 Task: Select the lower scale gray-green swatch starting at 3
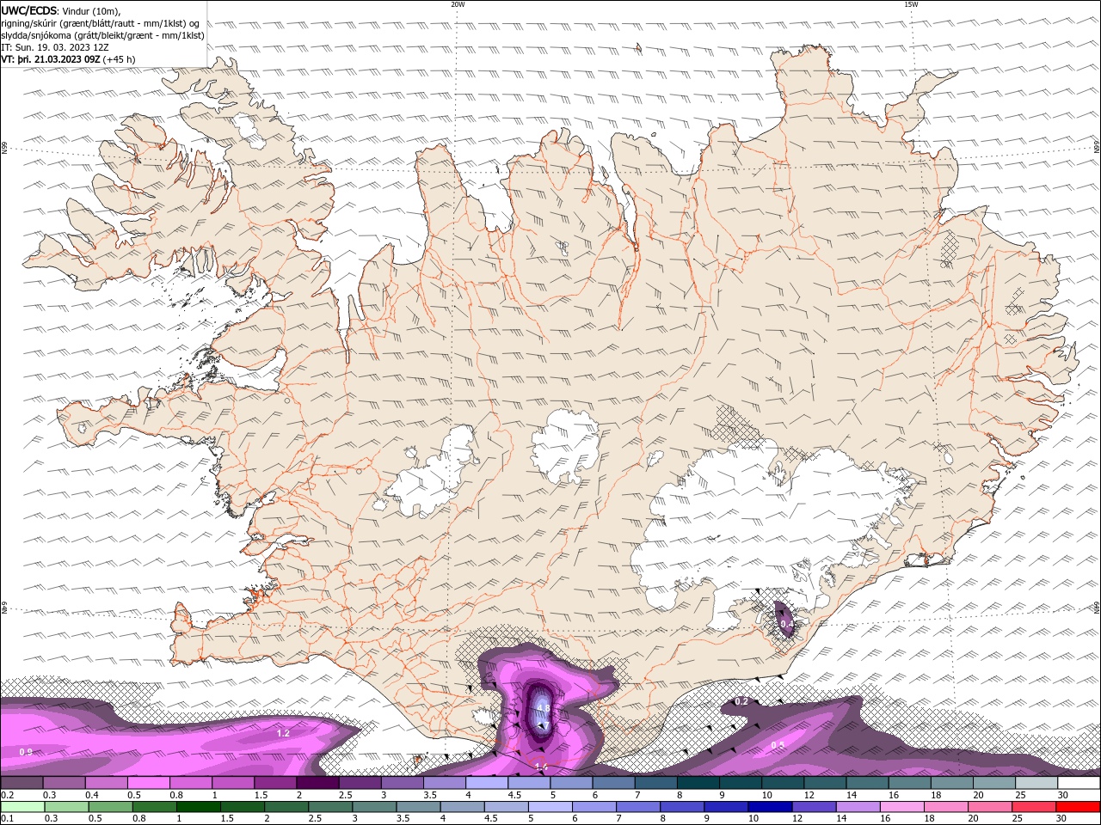point(375,807)
